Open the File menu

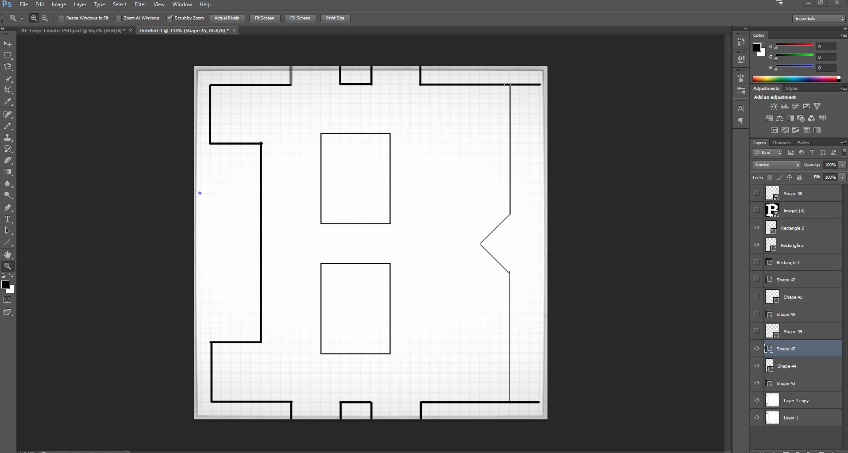coord(24,4)
